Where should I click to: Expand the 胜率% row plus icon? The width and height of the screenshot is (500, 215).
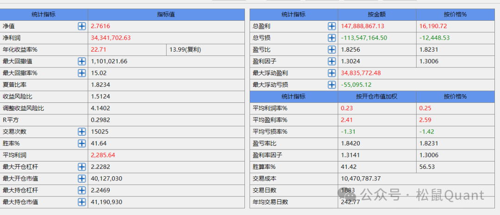[x=82, y=143]
